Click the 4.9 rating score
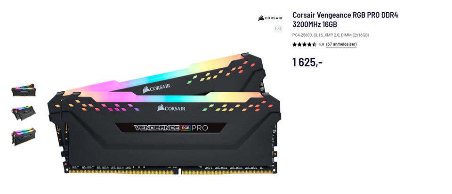Viewport: 452px width, 194px height. (x=321, y=44)
